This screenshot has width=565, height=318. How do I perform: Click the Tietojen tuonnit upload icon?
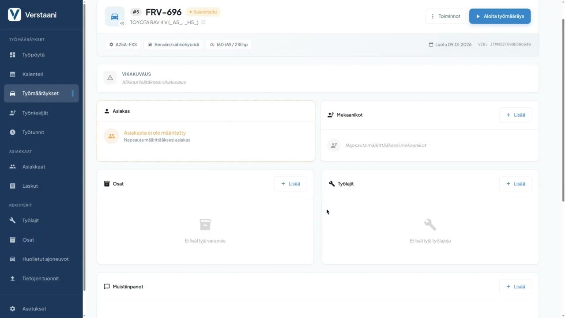[13, 278]
